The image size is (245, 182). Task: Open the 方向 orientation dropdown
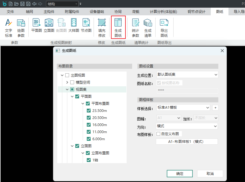point(187,126)
